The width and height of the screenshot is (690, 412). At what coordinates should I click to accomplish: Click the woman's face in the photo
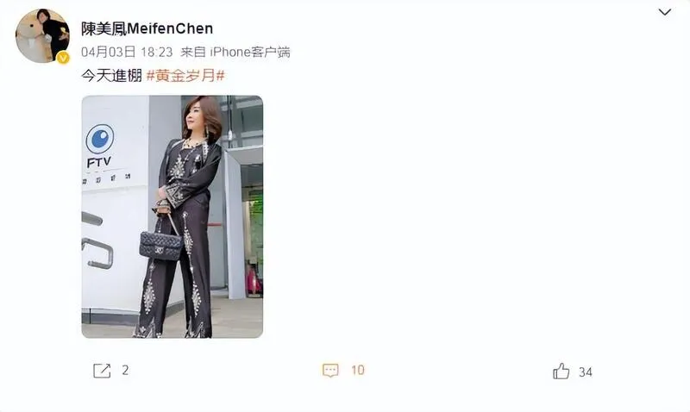[x=195, y=117]
